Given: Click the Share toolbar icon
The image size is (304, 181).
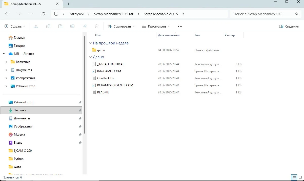Looking at the screenshot, I should point(85,26).
